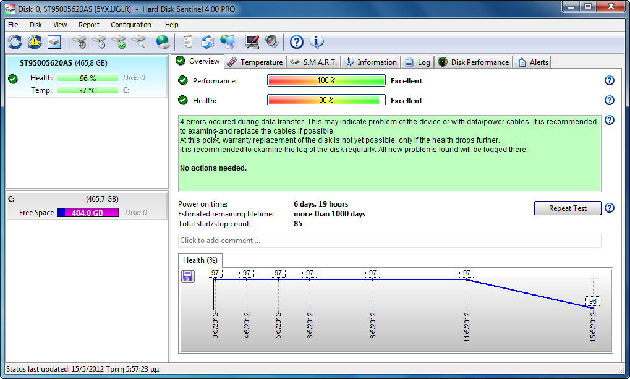
Task: Click the disk-with-gear test toolbar icon
Action: (79, 42)
